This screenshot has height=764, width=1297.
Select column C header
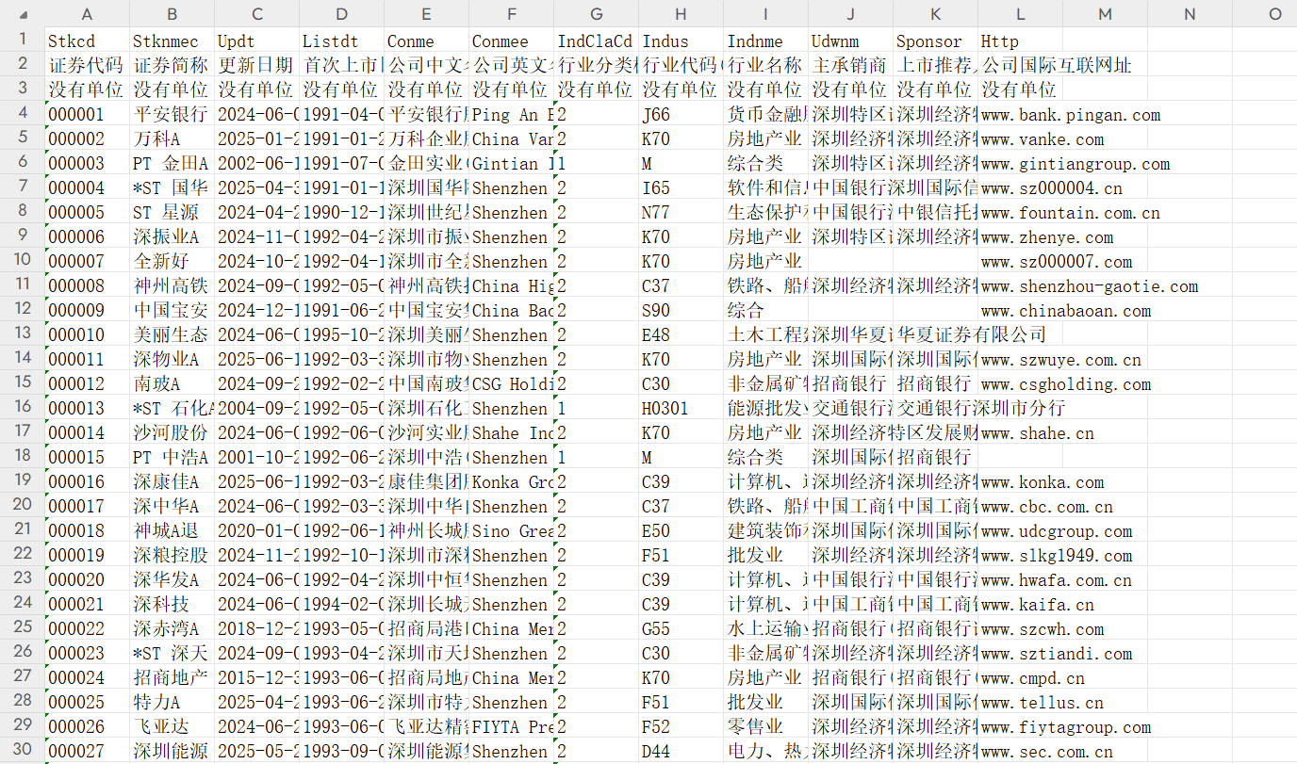coord(257,14)
